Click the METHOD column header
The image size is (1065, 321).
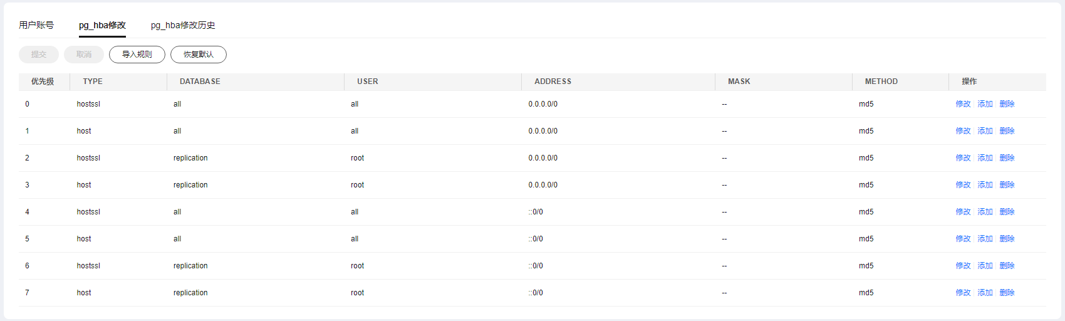click(881, 82)
